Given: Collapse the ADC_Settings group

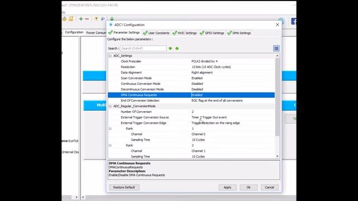Looking at the screenshot, I should (110, 56).
